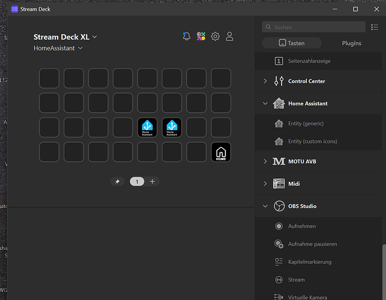
Task: Switch to the Plugins tab
Action: coord(351,43)
